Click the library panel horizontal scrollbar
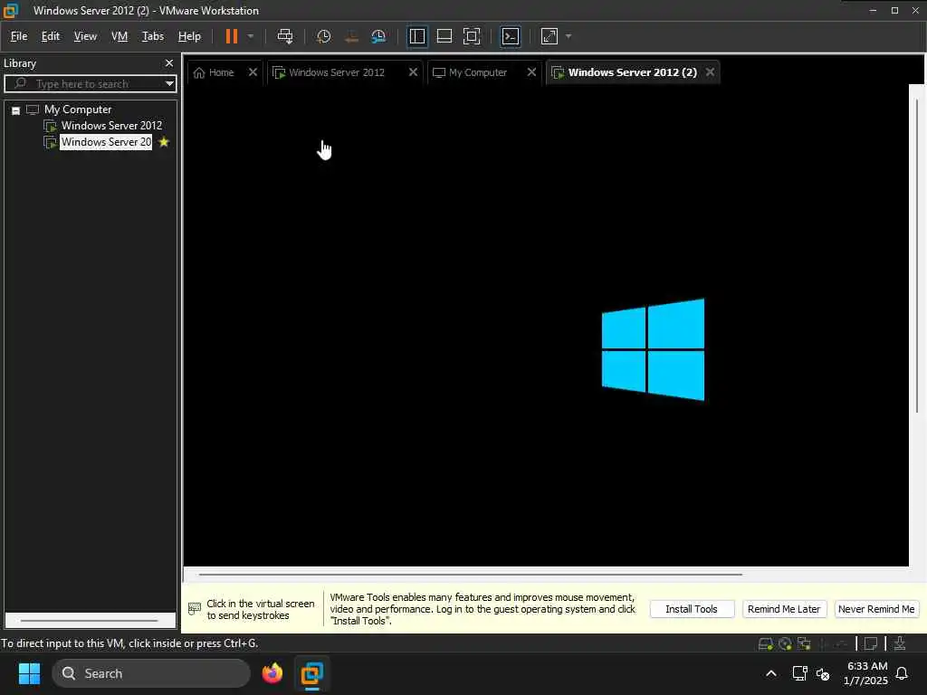 point(90,621)
